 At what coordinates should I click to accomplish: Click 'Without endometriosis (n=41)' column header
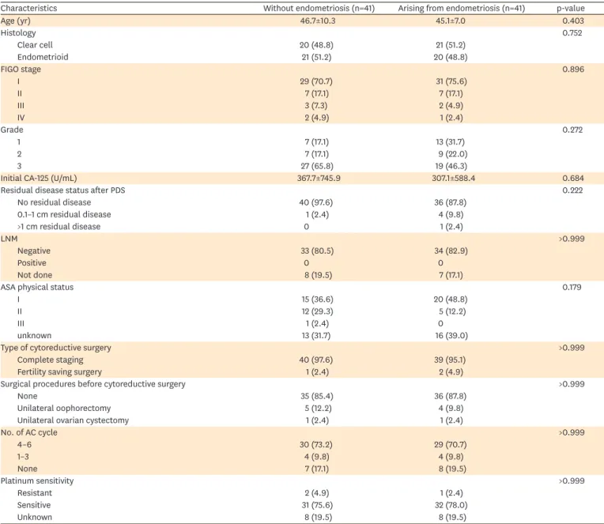tap(319, 8)
